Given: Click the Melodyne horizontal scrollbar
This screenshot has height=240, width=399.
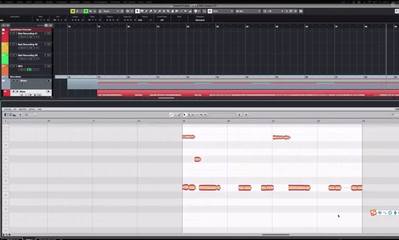Looking at the screenshot, I should coord(275,234).
